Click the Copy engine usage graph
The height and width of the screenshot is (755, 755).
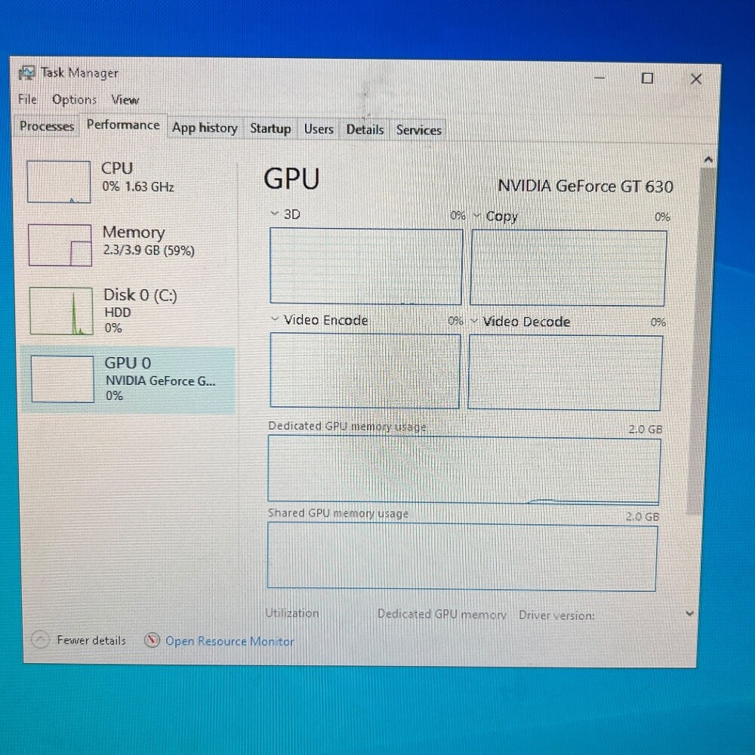point(569,268)
